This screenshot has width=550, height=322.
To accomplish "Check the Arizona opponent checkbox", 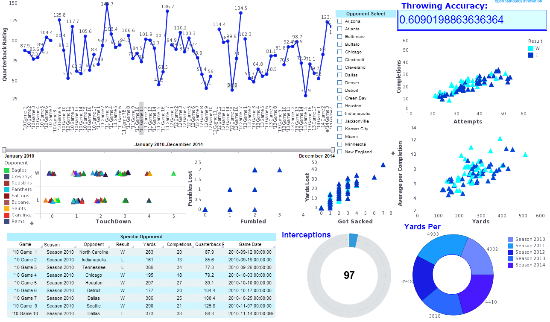I will (340, 21).
